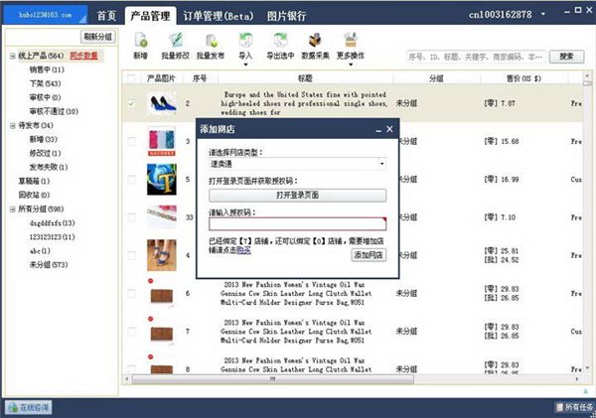This screenshot has width=596, height=418.
Task: Collapse the 线上产品 (564) tree node
Action: click(13, 56)
